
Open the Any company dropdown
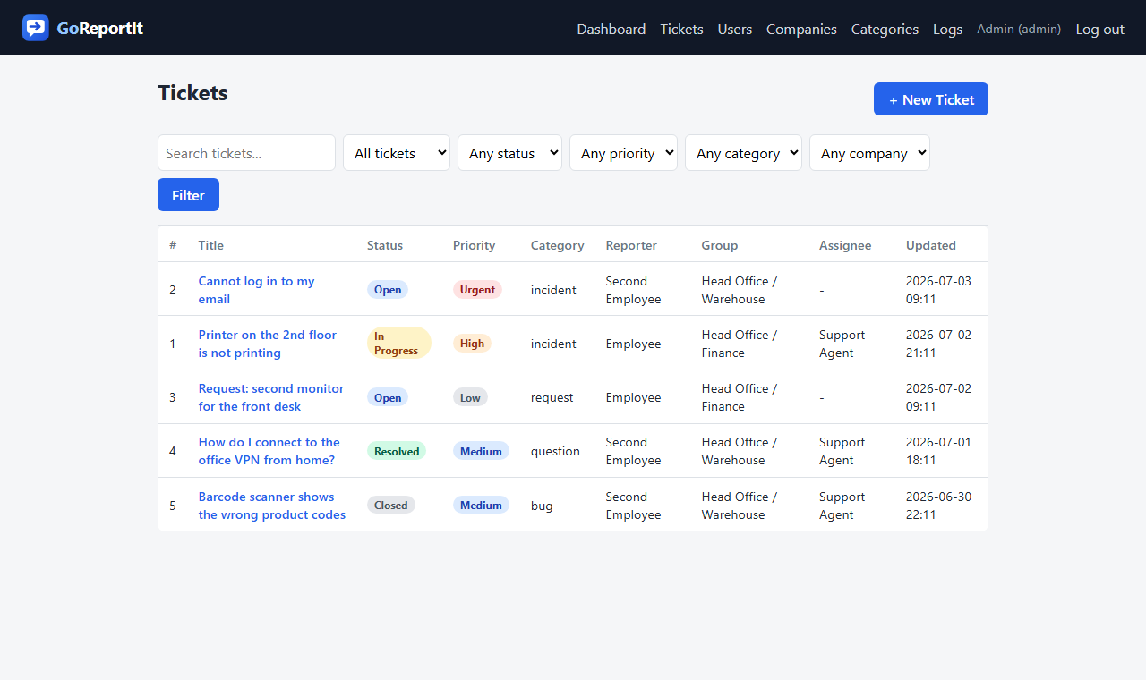869,153
